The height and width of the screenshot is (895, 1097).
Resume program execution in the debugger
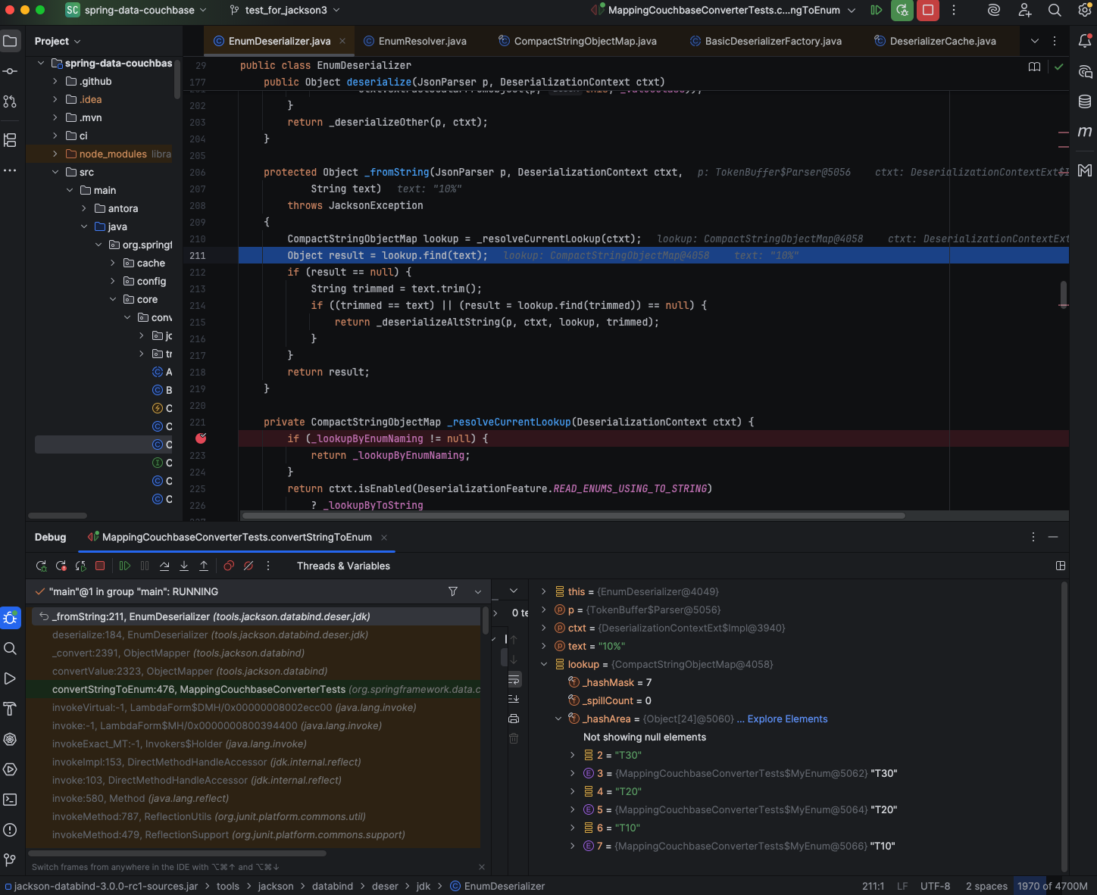(x=125, y=566)
